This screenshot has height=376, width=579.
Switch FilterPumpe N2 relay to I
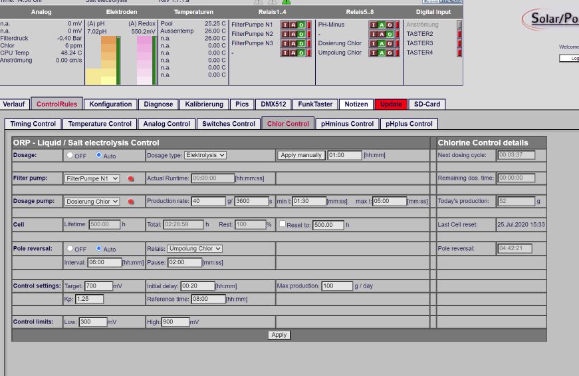285,34
